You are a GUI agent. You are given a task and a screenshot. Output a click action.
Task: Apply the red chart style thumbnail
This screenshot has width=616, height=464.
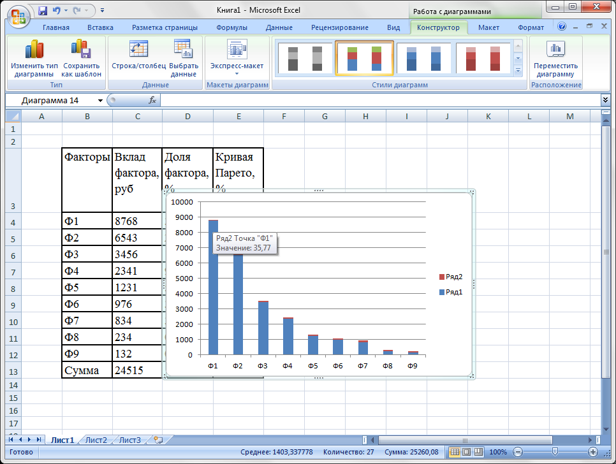coord(483,58)
